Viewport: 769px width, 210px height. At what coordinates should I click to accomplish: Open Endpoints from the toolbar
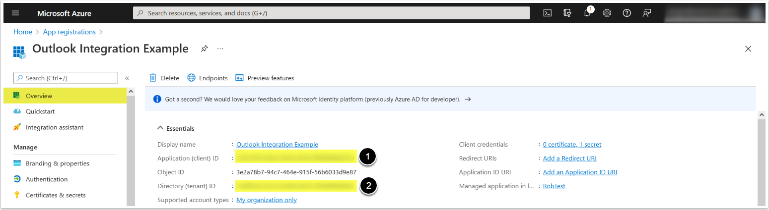(208, 78)
